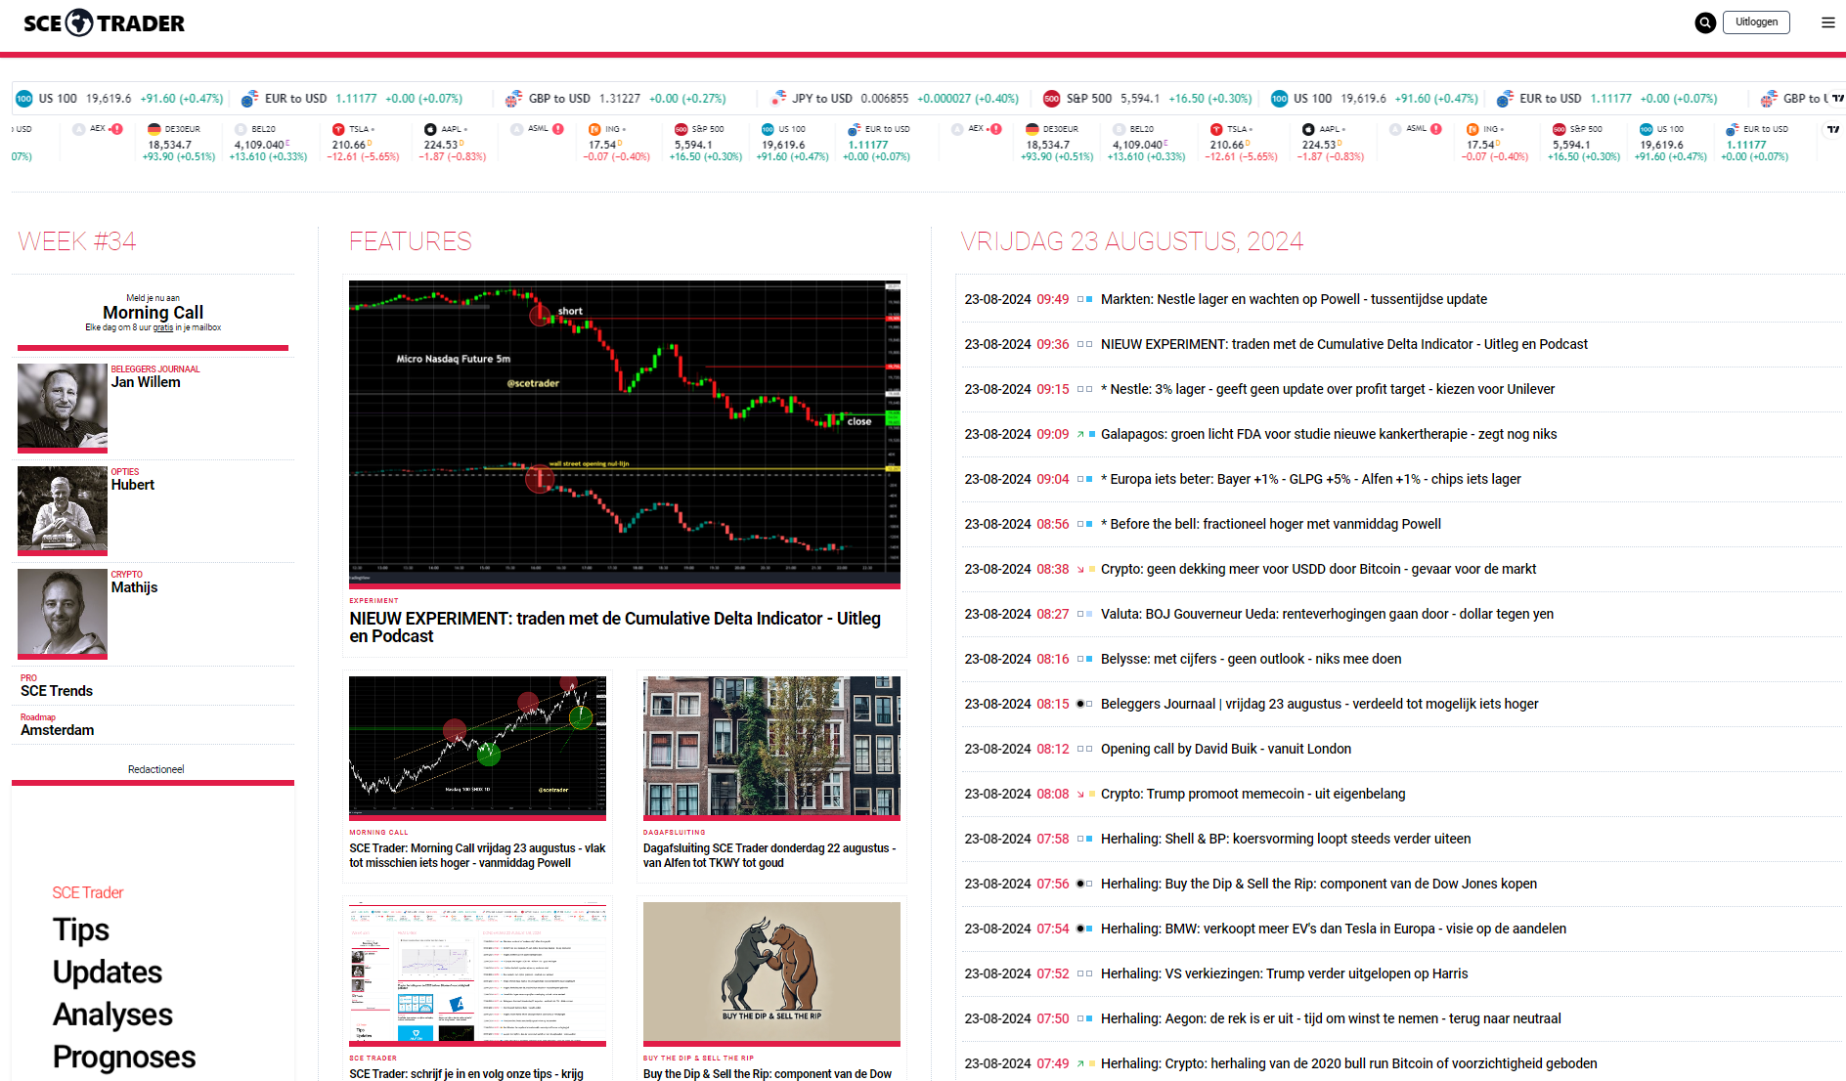Open Jan Willem's portrait photo
The height and width of the screenshot is (1081, 1846).
pyautogui.click(x=63, y=407)
